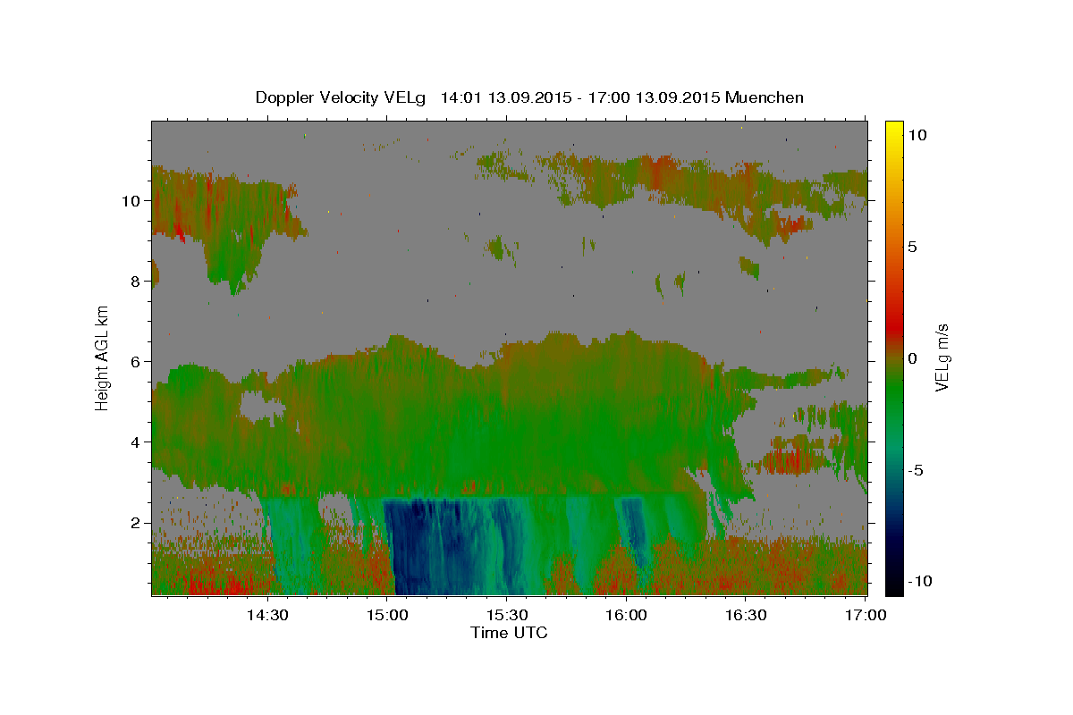Click the colorbar value 0 label
The width and height of the screenshot is (1073, 715).
pos(913,358)
